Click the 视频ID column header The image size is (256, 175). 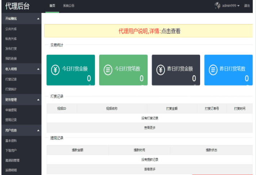[62, 109]
